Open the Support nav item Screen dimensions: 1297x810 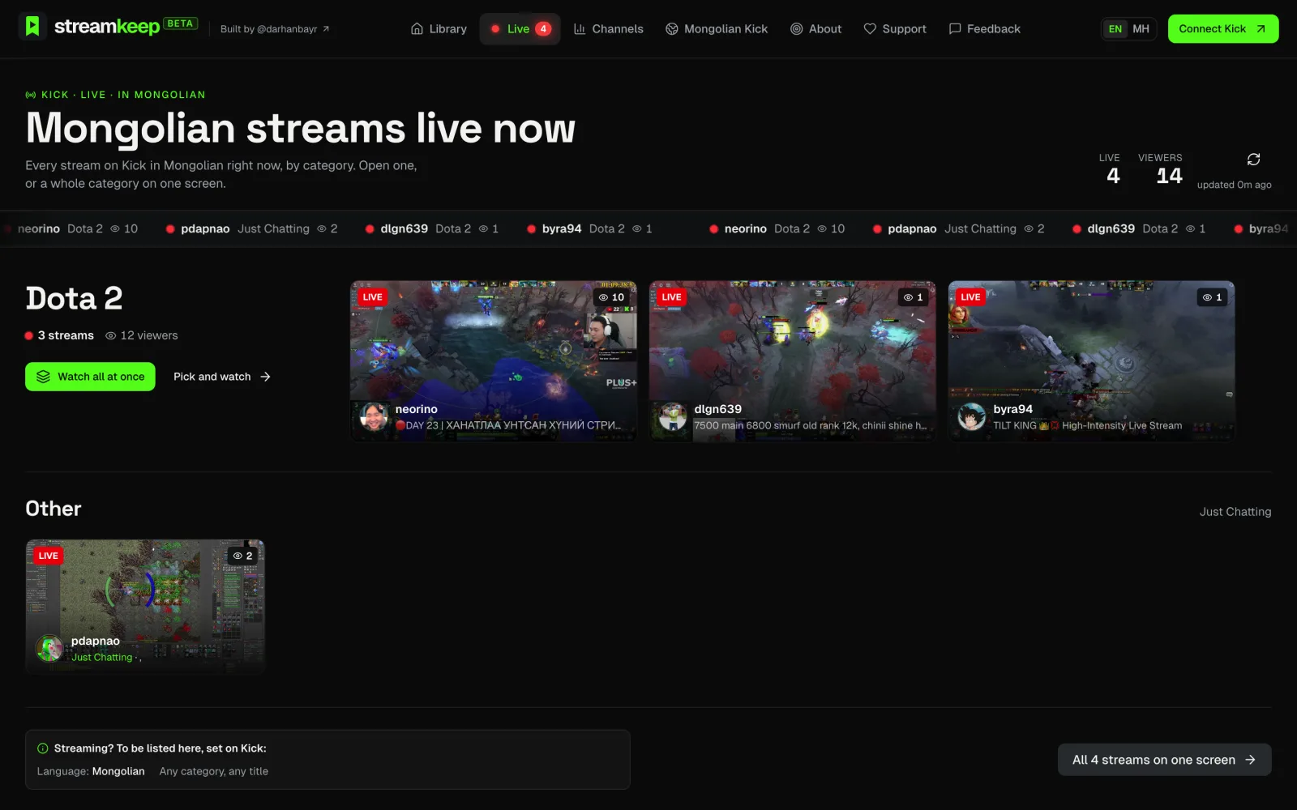tap(894, 29)
